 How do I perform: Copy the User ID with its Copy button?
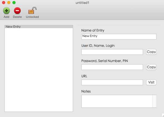click(x=151, y=52)
